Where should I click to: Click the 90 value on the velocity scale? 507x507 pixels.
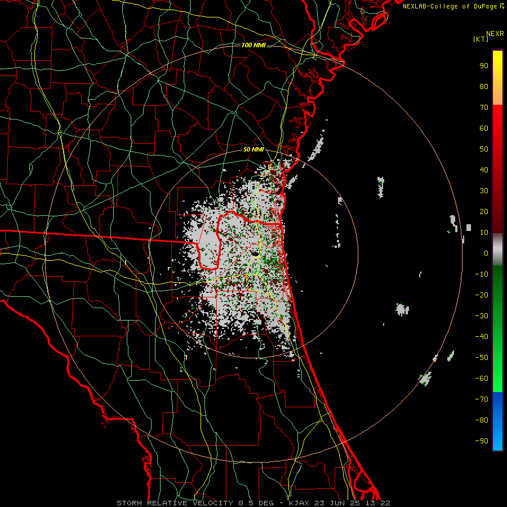point(484,66)
